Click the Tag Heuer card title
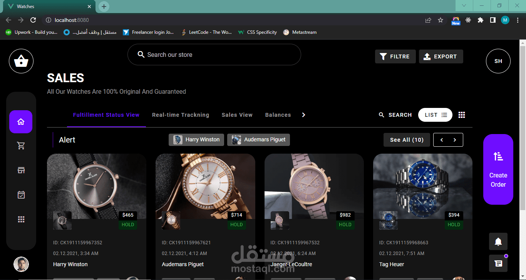This screenshot has width=526, height=280. tap(392, 264)
